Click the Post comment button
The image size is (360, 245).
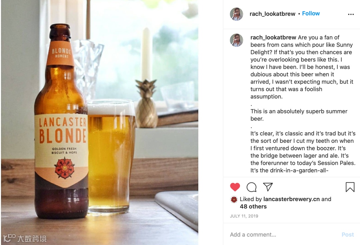coord(348,234)
